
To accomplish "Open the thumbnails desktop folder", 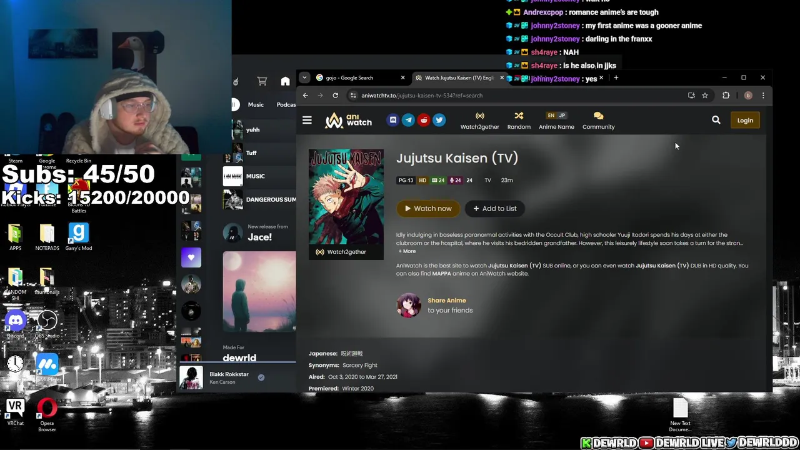I will (x=47, y=281).
